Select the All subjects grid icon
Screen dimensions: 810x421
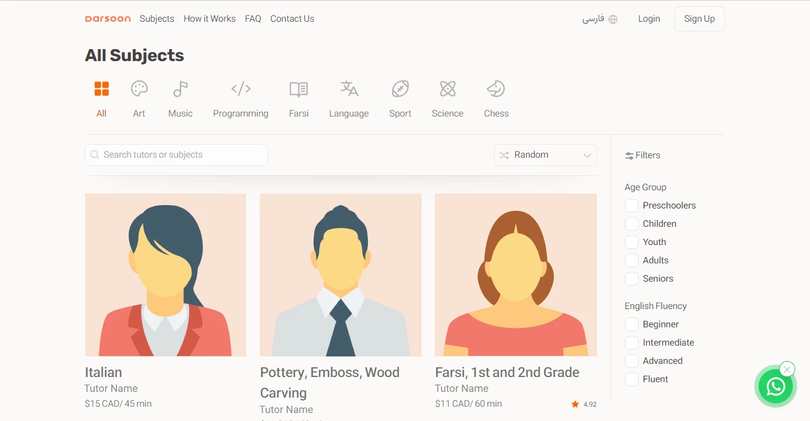click(x=102, y=89)
